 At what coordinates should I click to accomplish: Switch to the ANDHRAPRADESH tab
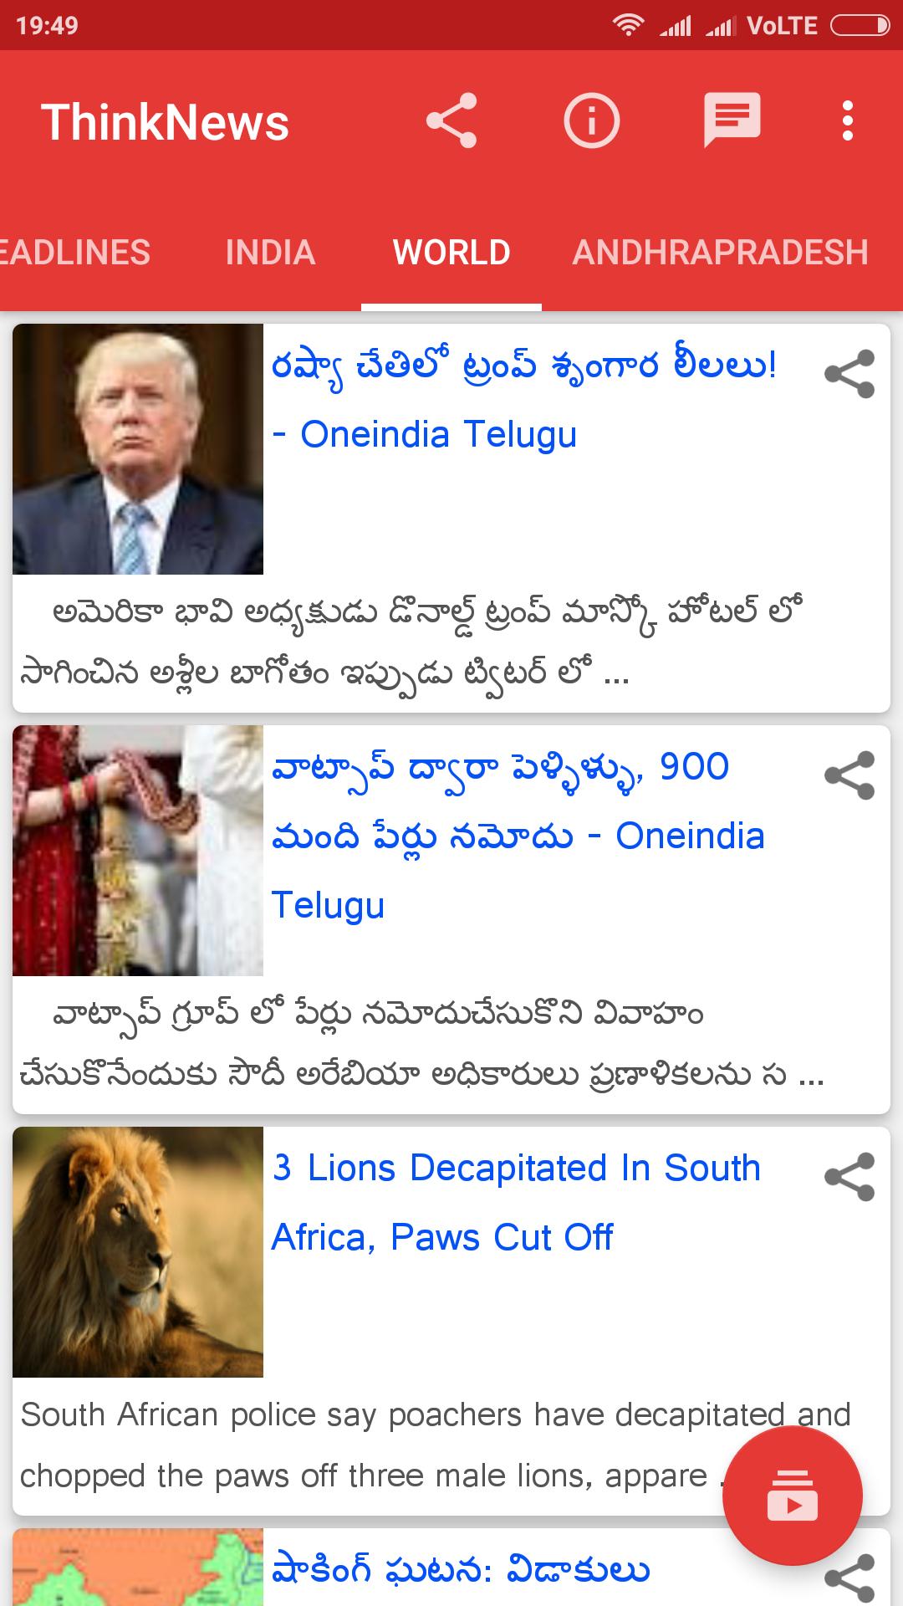pos(721,253)
